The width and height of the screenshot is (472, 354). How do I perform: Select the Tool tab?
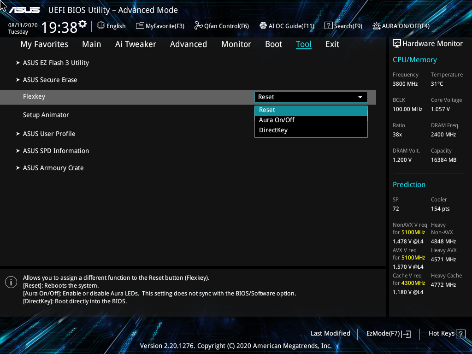[303, 44]
